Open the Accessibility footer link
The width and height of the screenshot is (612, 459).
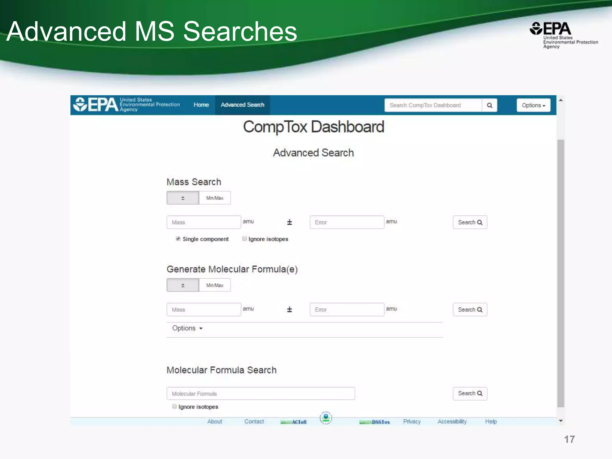coord(452,421)
